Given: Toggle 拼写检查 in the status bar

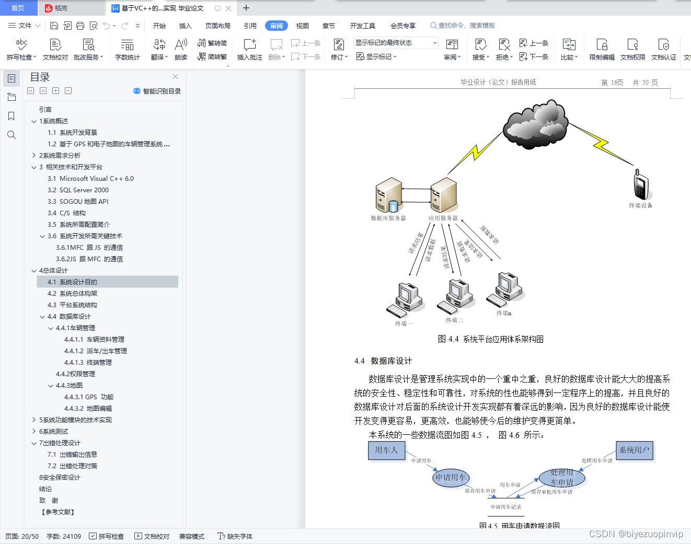Looking at the screenshot, I should 107,536.
